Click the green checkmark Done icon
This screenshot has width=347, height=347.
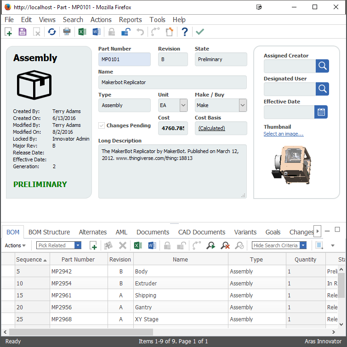pos(200,32)
